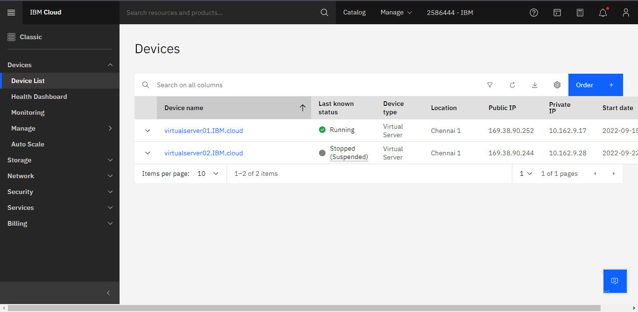Open the virtualserver01.IBM.cloud link
The width and height of the screenshot is (638, 312).
(204, 131)
